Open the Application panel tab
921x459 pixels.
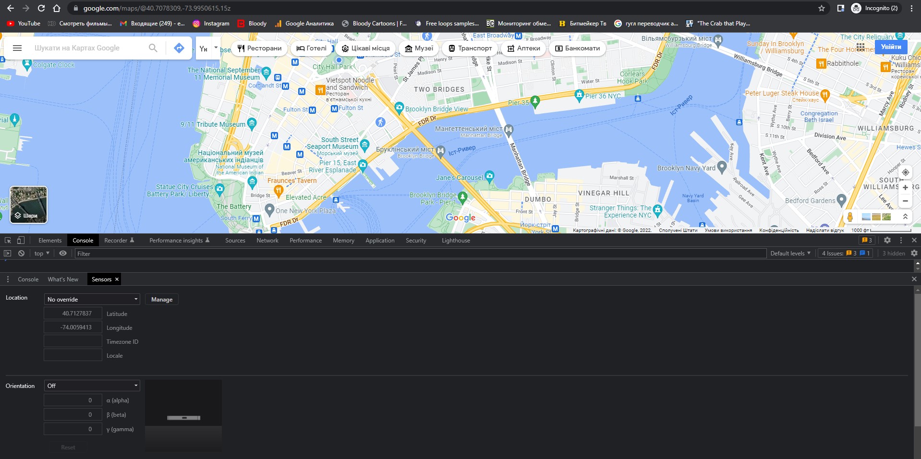pyautogui.click(x=380, y=240)
